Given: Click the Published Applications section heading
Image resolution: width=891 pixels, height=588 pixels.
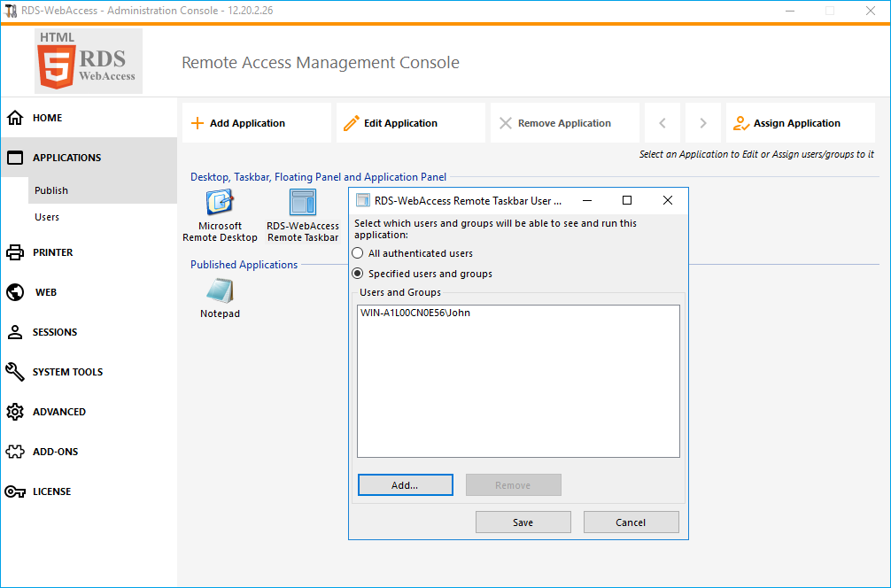Looking at the screenshot, I should [x=244, y=265].
